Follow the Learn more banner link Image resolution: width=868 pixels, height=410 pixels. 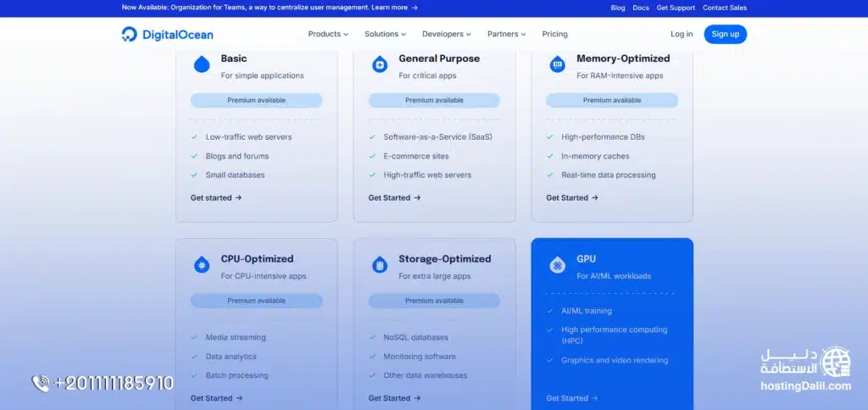coord(389,8)
